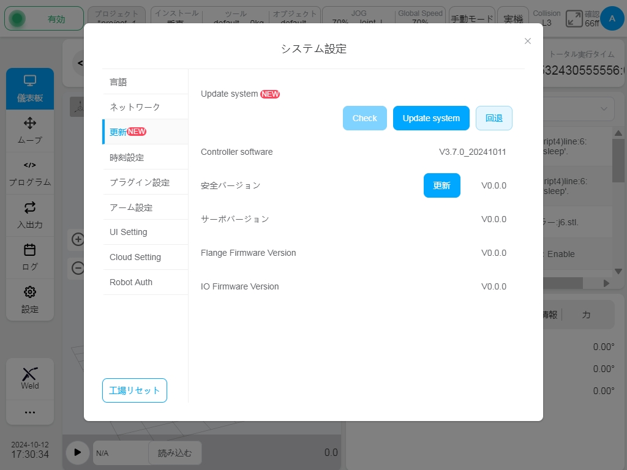Click the 回退 rollback button
This screenshot has width=627, height=470.
click(494, 118)
